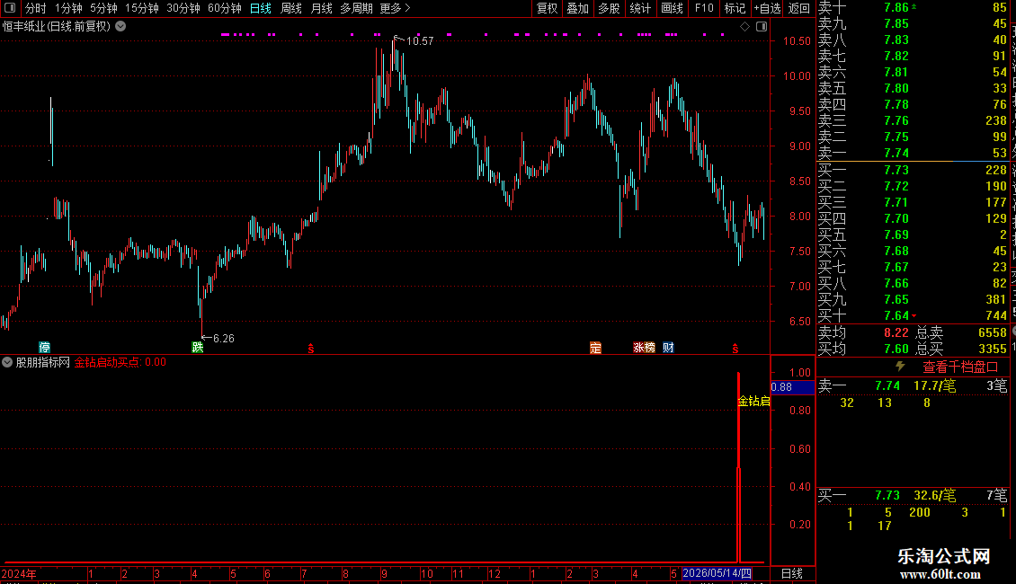Viewport: 1016px width, 584px height.
Task: Select the 买十 7.64 order row
Action: pos(913,315)
